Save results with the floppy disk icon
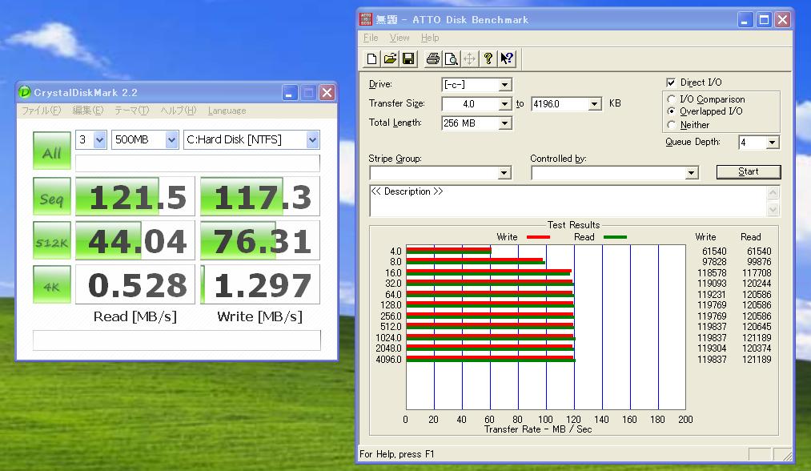This screenshot has width=811, height=471. click(x=408, y=58)
